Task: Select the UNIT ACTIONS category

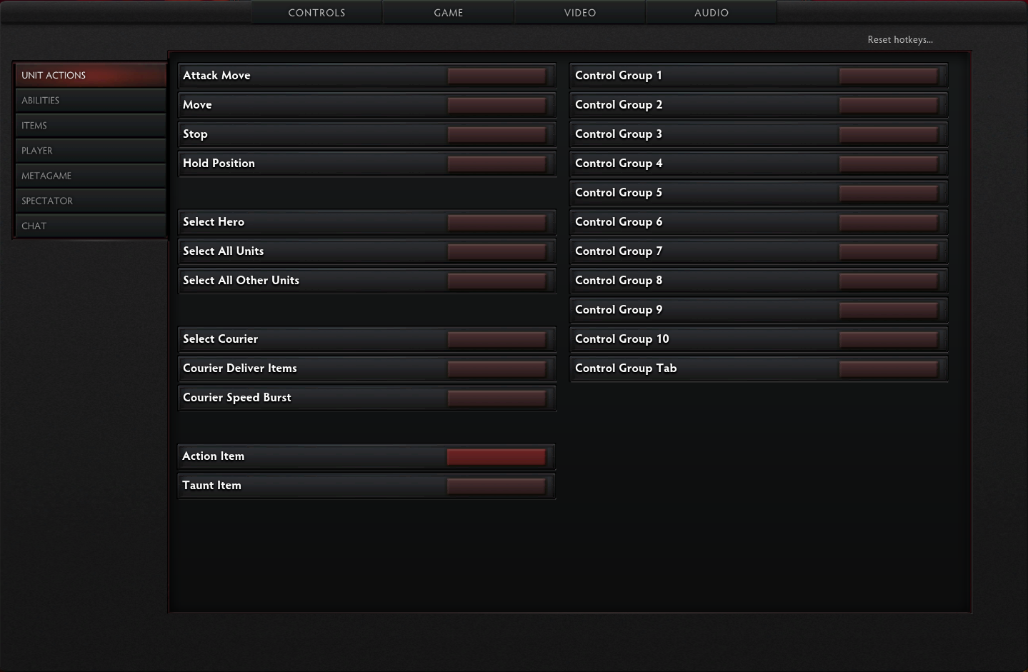Action: [91, 75]
